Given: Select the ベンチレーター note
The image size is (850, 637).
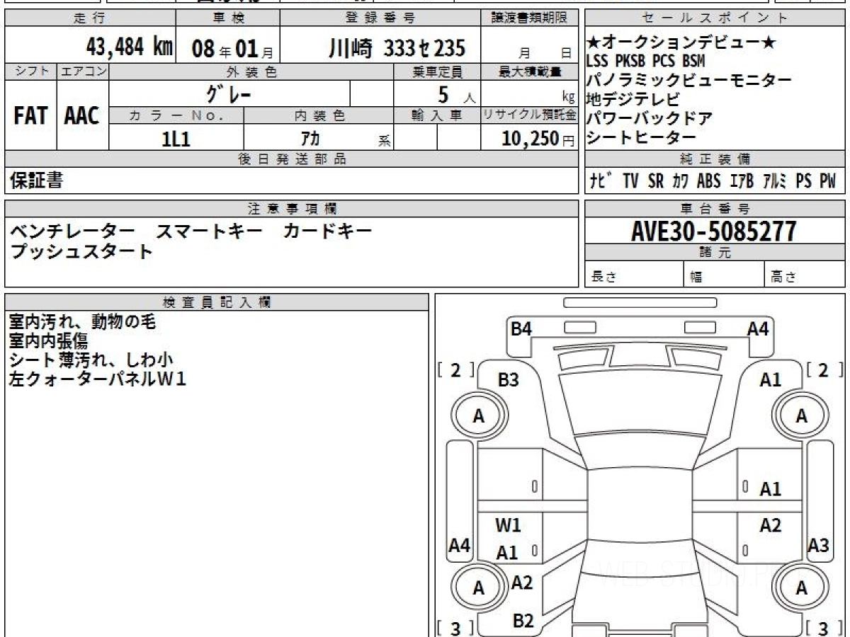Looking at the screenshot, I should [72, 231].
